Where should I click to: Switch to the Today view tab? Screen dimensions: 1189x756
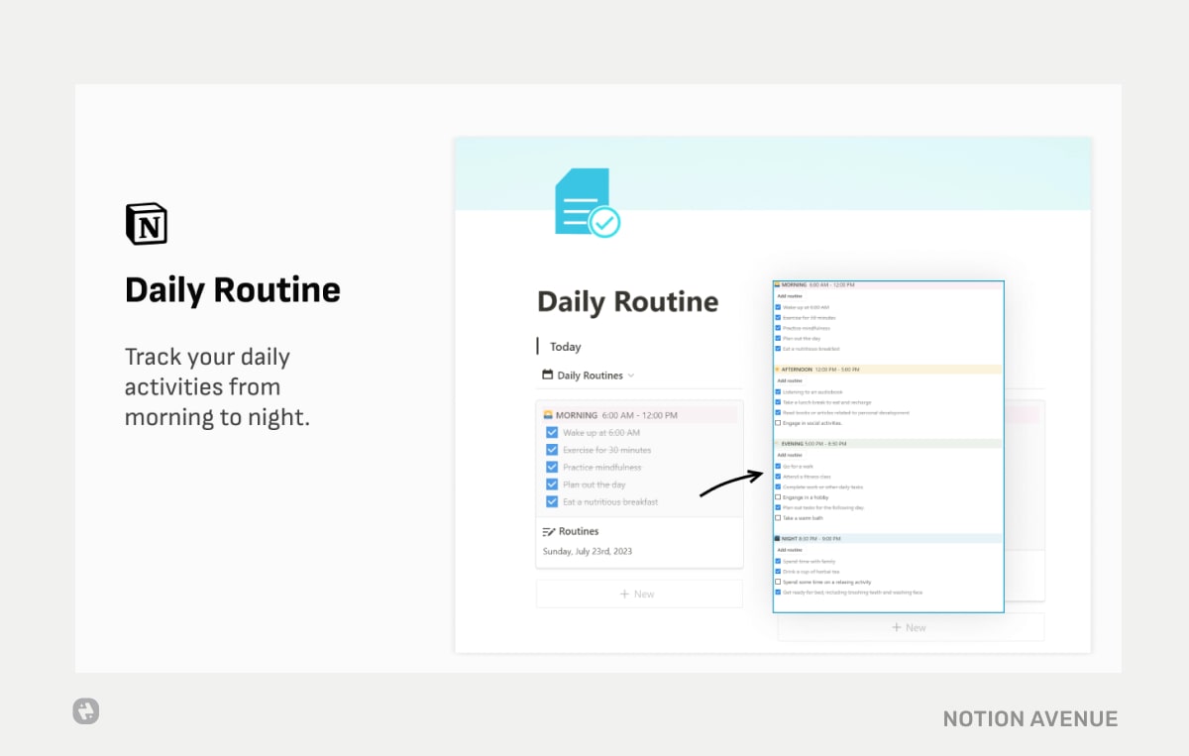[x=565, y=346]
